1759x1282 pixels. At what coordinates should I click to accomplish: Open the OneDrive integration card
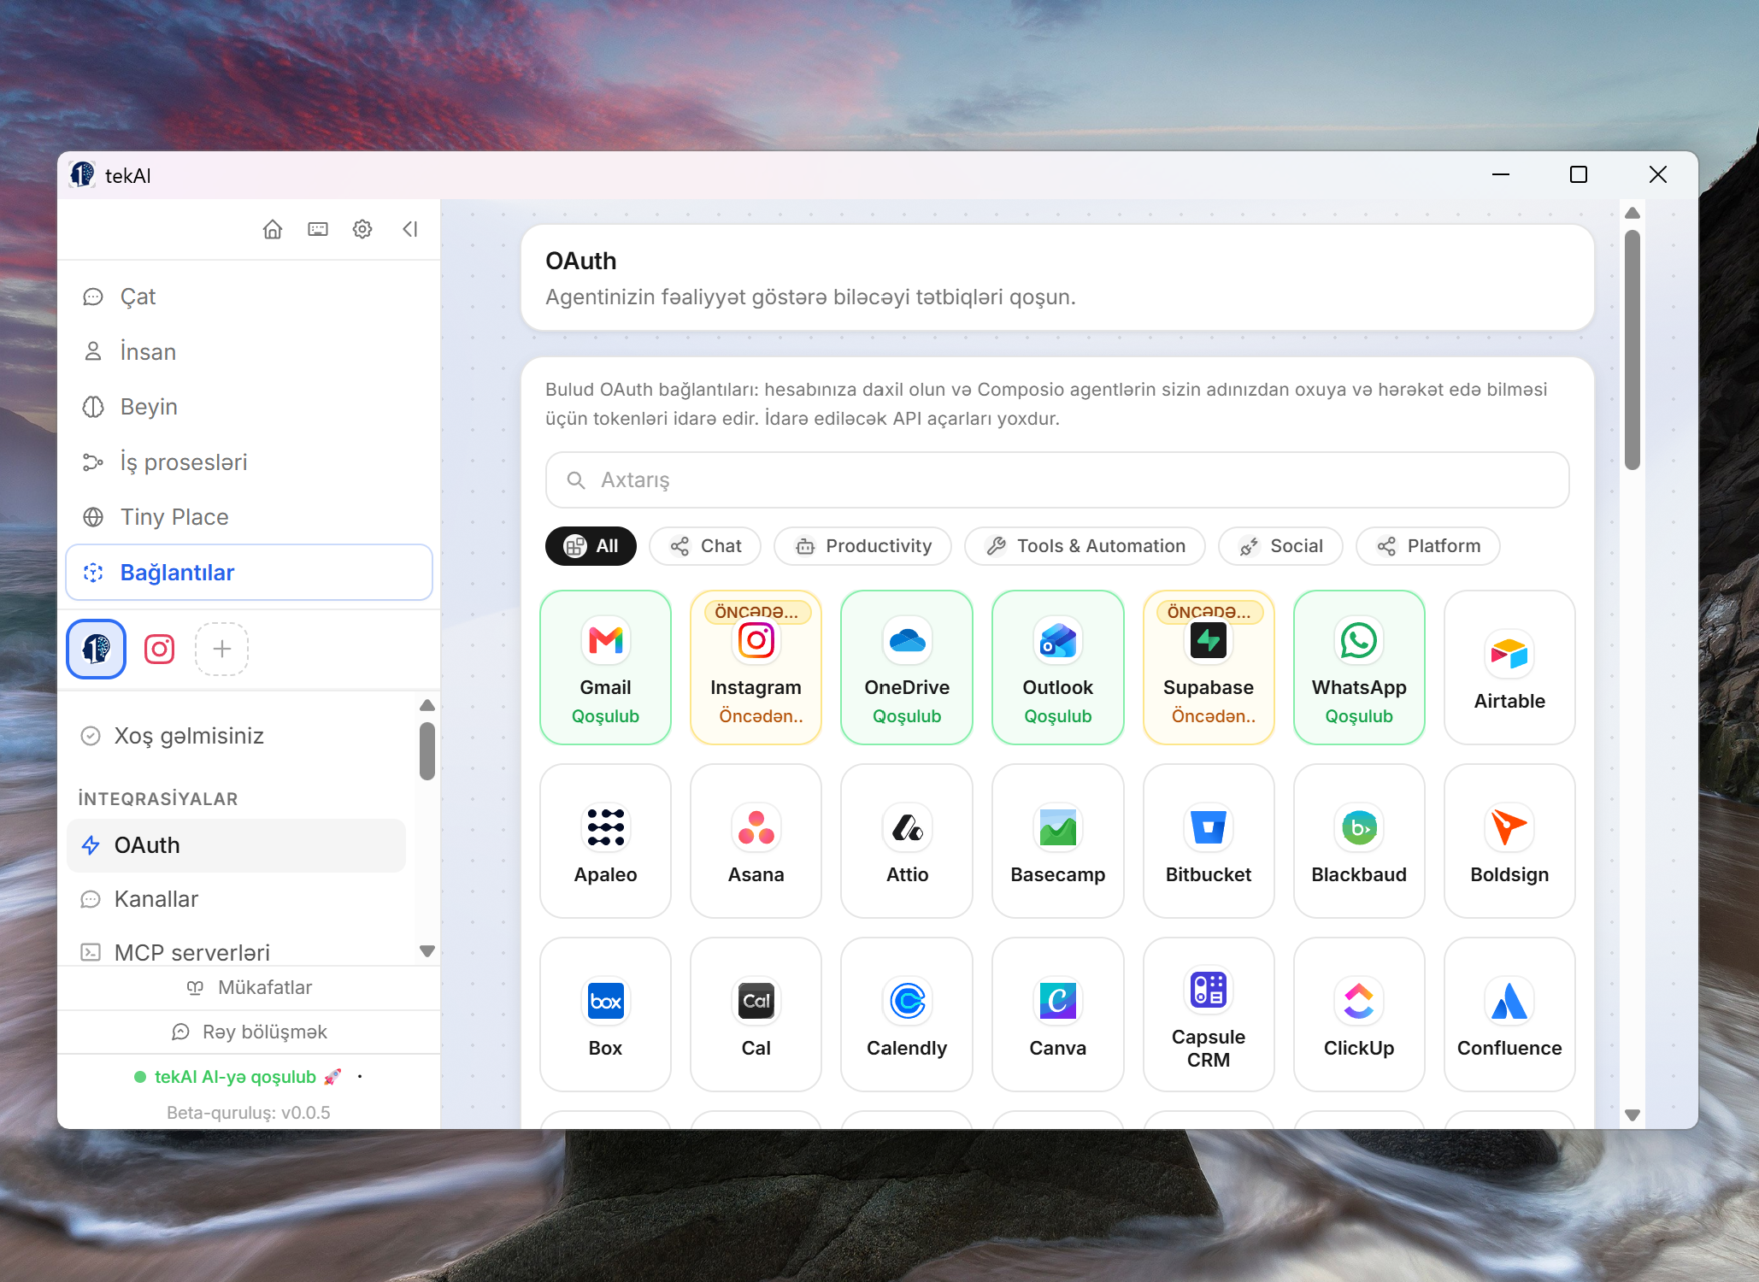click(x=907, y=667)
